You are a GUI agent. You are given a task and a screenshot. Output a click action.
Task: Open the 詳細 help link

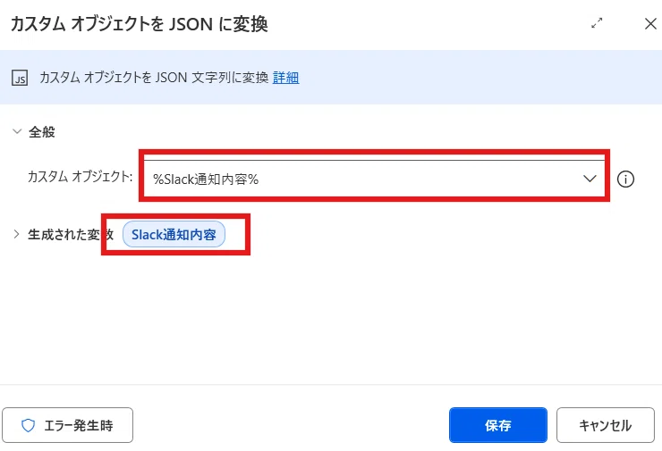[286, 78]
